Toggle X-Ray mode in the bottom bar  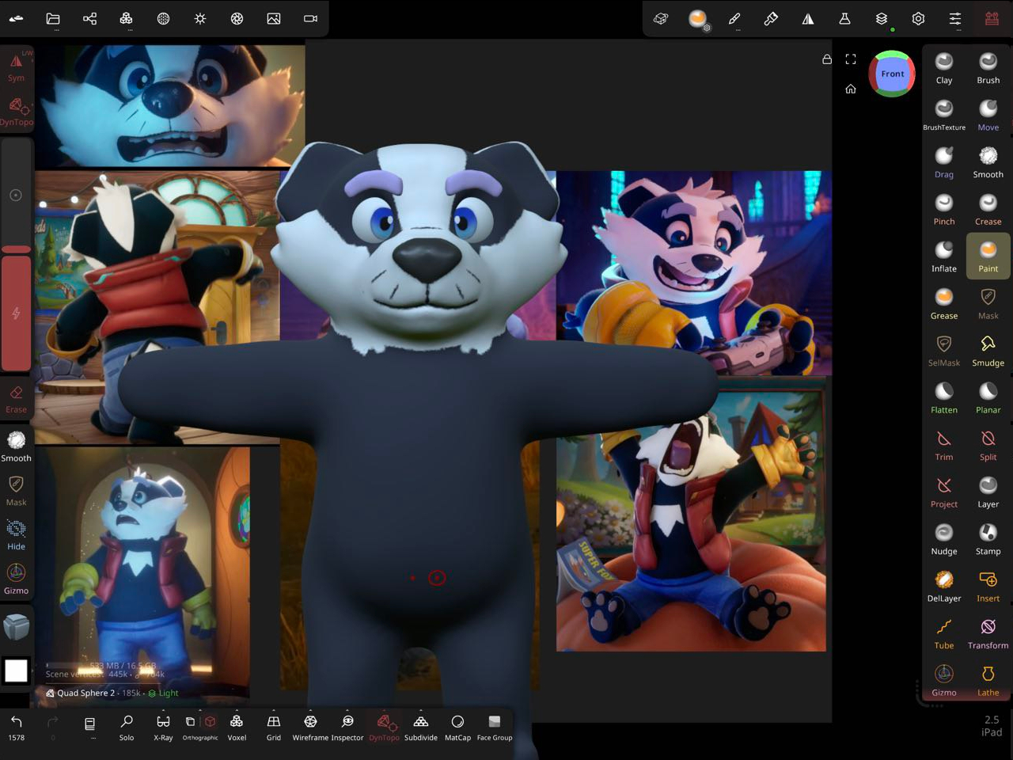163,727
